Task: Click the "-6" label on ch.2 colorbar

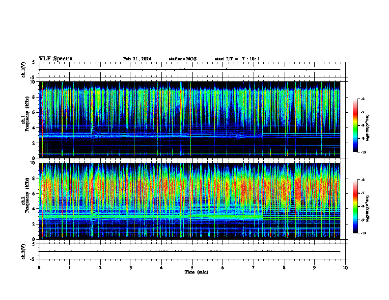Action: [362, 180]
